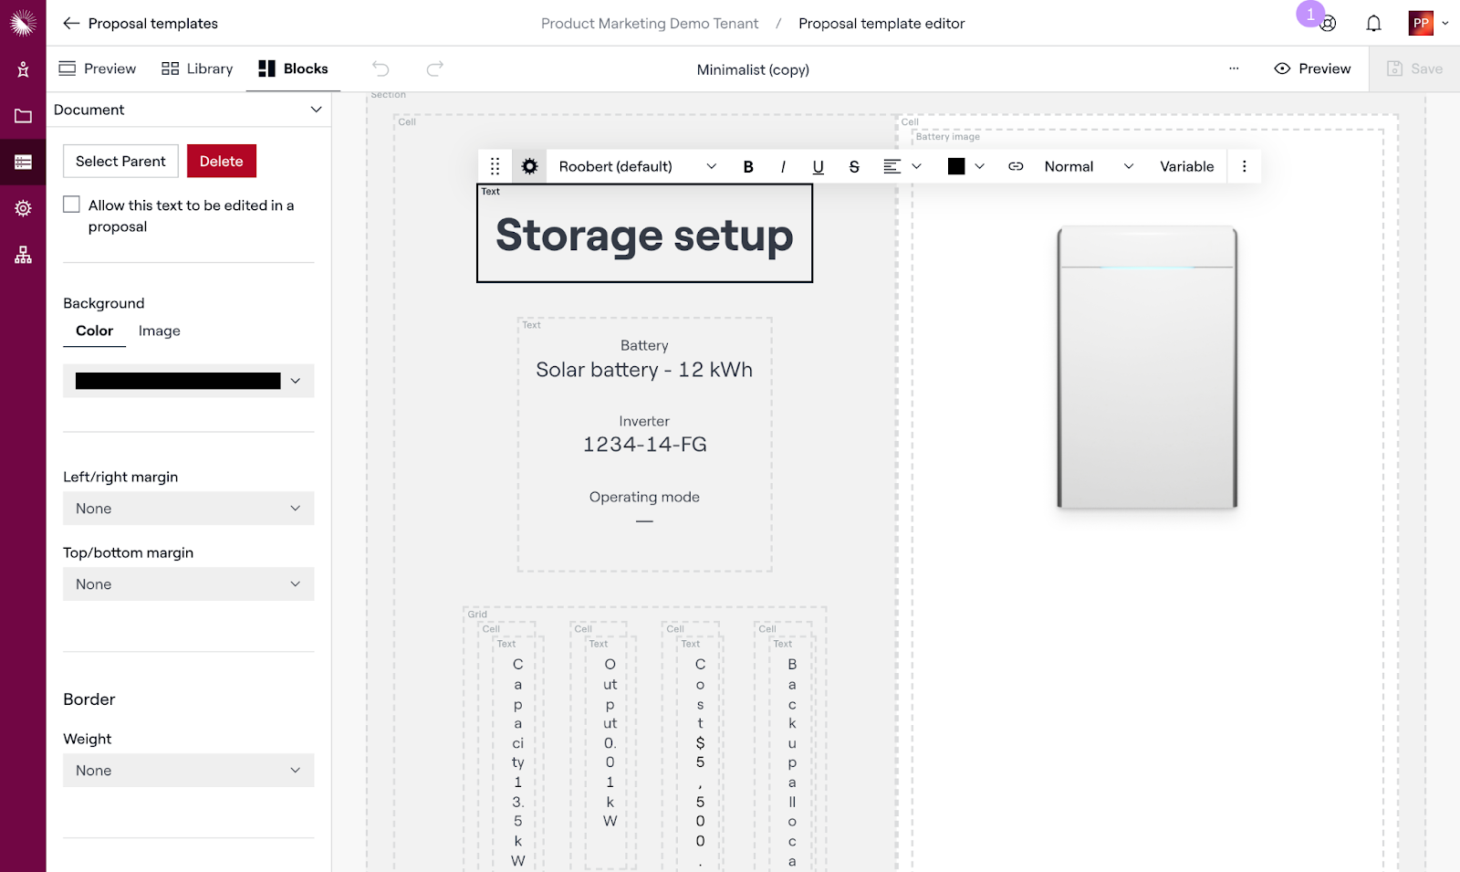This screenshot has width=1460, height=872.
Task: Collapse the Document panel section
Action: pyautogui.click(x=316, y=110)
